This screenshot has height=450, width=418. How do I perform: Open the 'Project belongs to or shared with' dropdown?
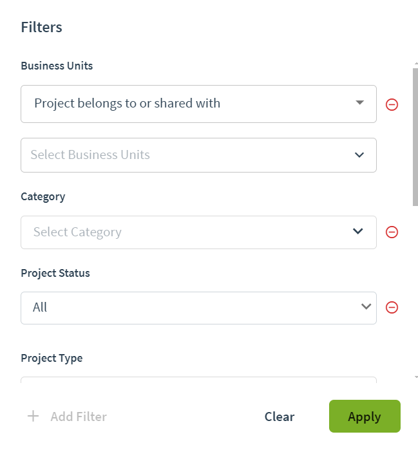[198, 104]
